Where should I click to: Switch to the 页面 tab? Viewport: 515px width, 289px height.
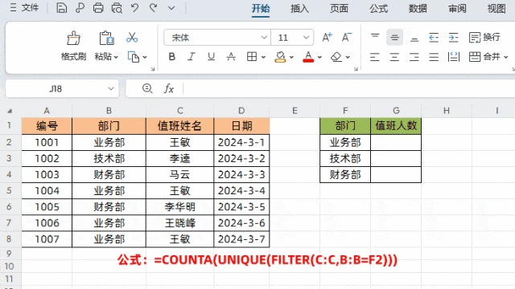(x=339, y=8)
